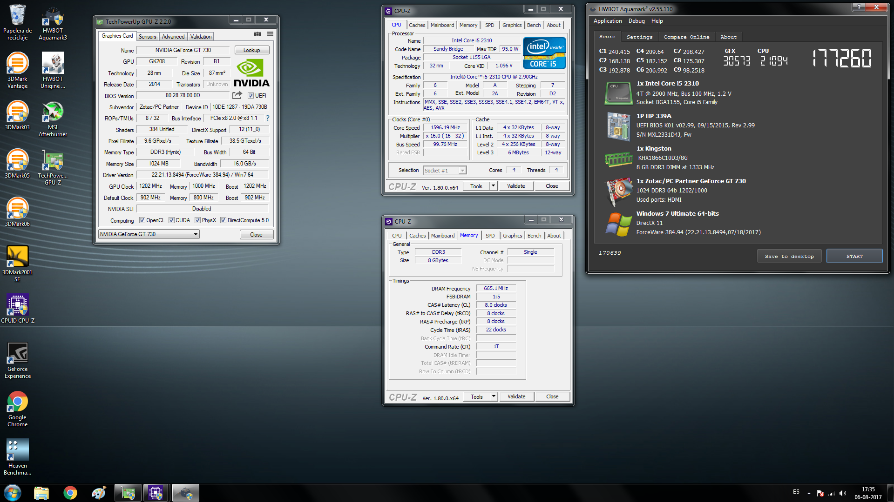Viewport: 894px width, 502px height.
Task: Select the GeForce Experience desktop icon
Action: coord(18,360)
